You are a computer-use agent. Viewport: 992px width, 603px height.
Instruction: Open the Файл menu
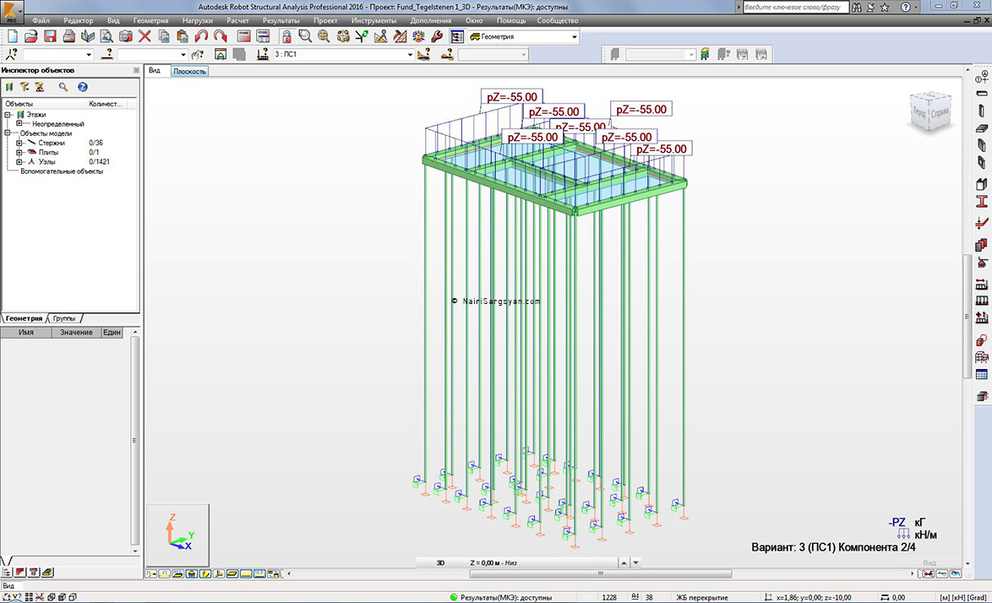click(x=41, y=21)
